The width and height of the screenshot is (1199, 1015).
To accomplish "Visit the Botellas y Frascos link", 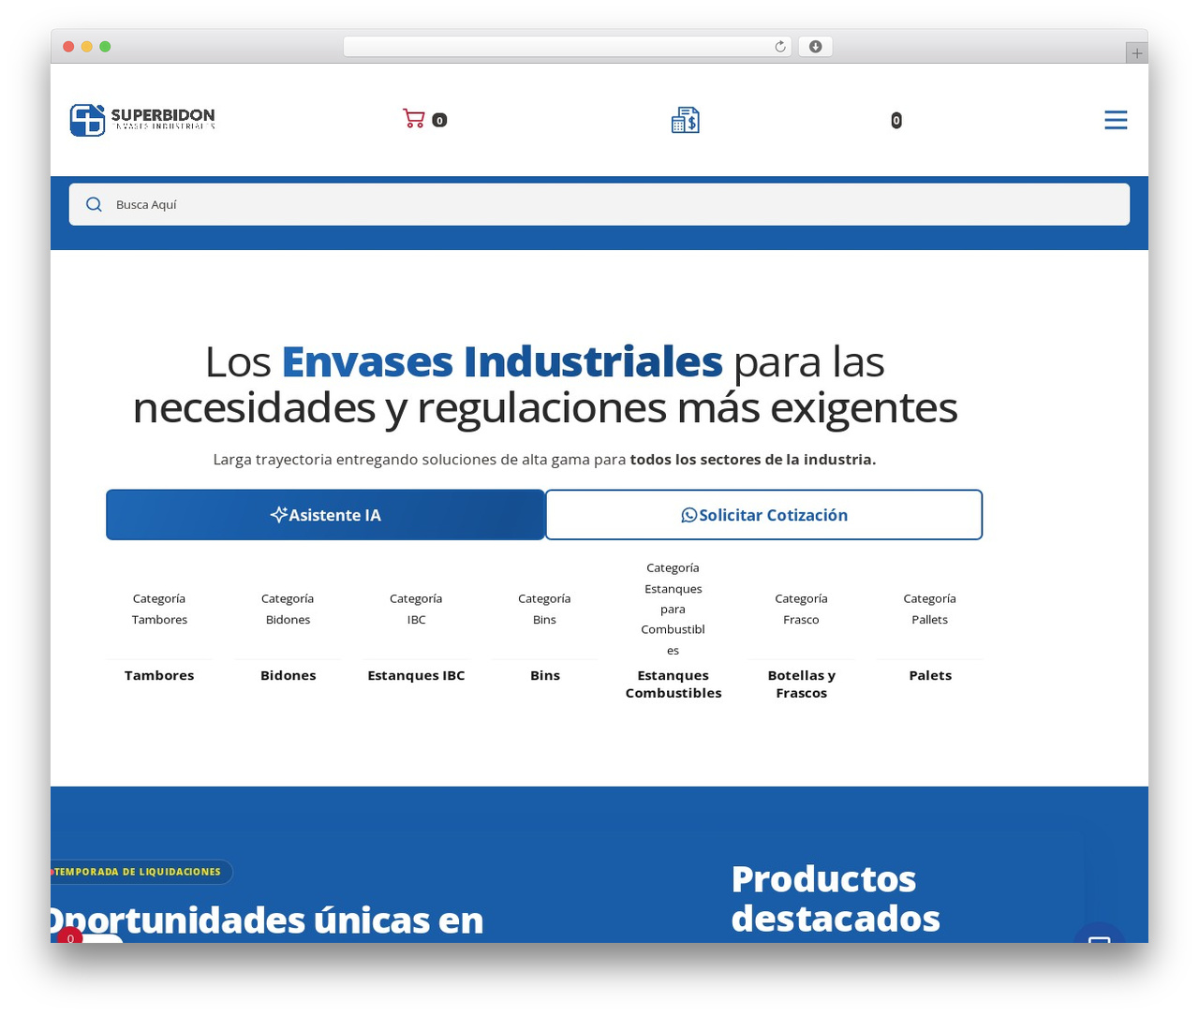I will coord(802,684).
